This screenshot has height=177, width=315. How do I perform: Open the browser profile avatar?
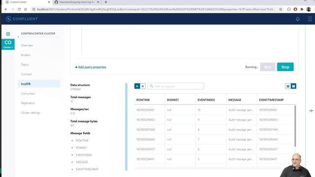point(309,9)
